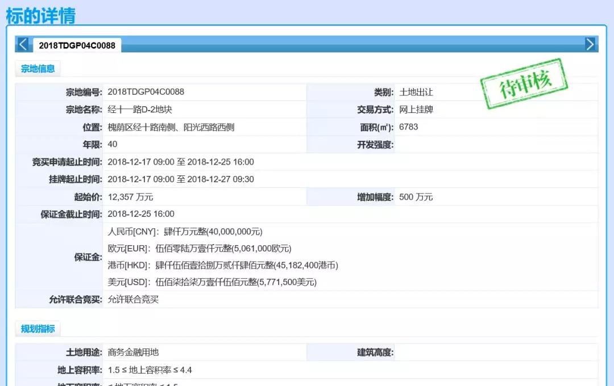
Task: Click the location text 槐荫区经十路南侧
Action: [x=171, y=127]
